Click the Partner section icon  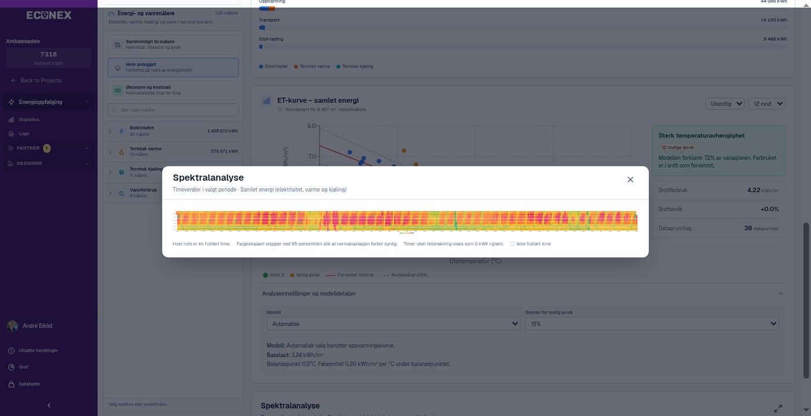pos(10,148)
